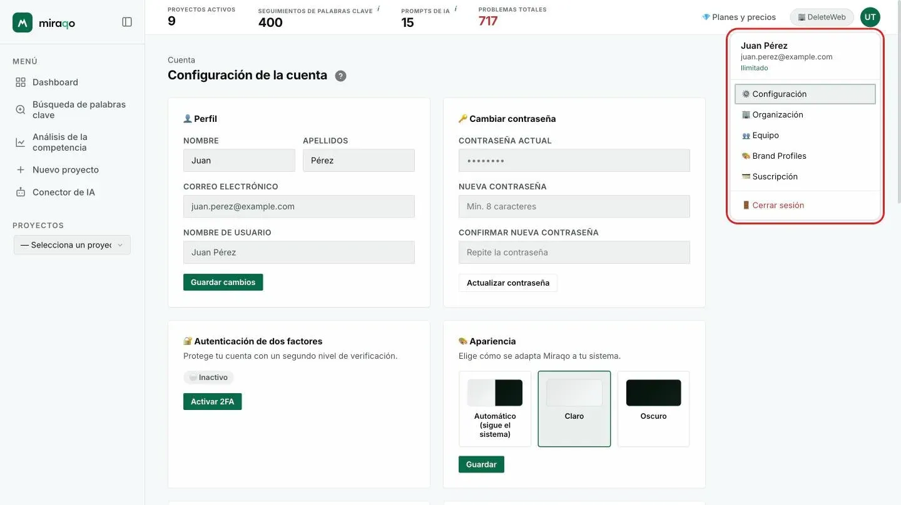Select the Automático appearance option

pyautogui.click(x=495, y=409)
